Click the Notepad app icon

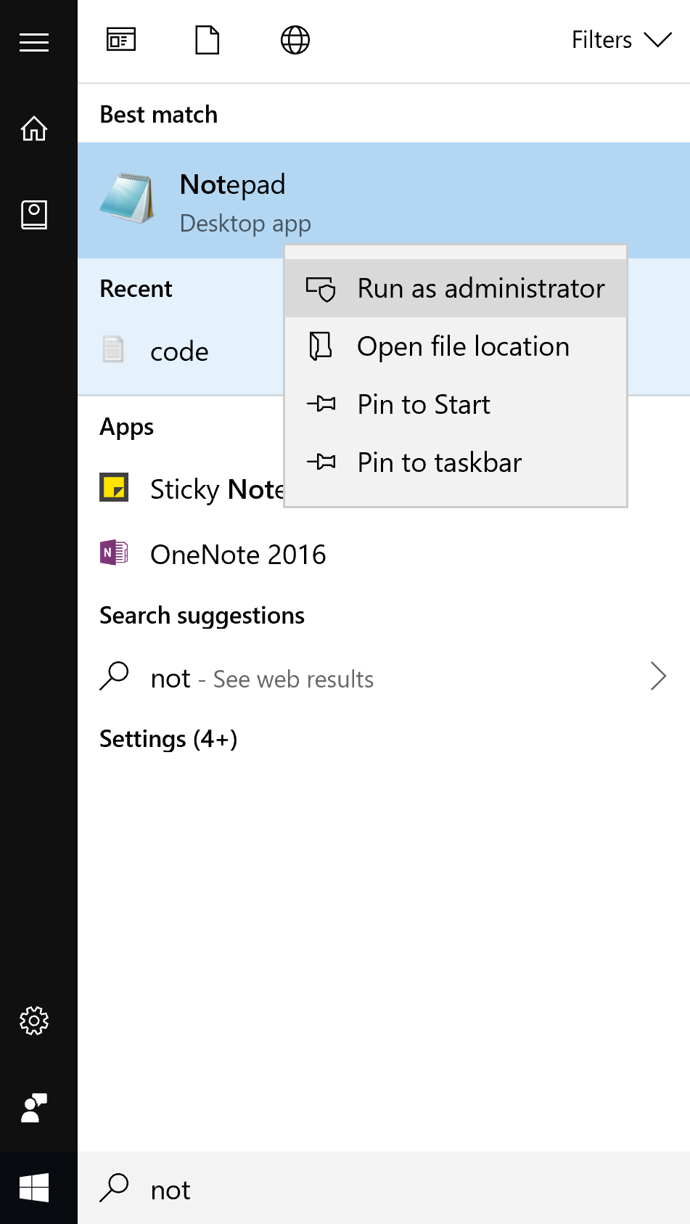click(128, 197)
